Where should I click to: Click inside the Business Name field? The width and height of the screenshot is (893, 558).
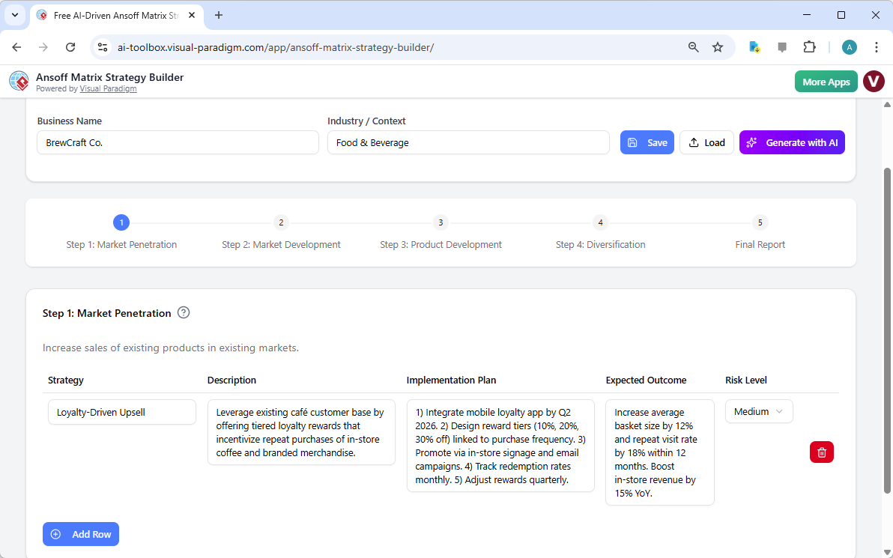click(x=178, y=142)
